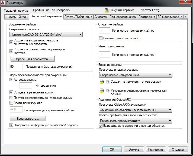The height and width of the screenshot is (156, 193).
Task: Switch to the Экран tab
Action: click(23, 17)
